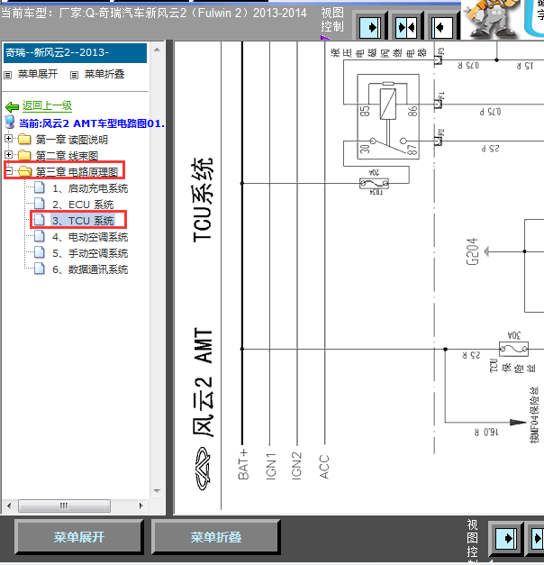Click top 菜单折叠 text link
The image size is (544, 565).
point(104,74)
